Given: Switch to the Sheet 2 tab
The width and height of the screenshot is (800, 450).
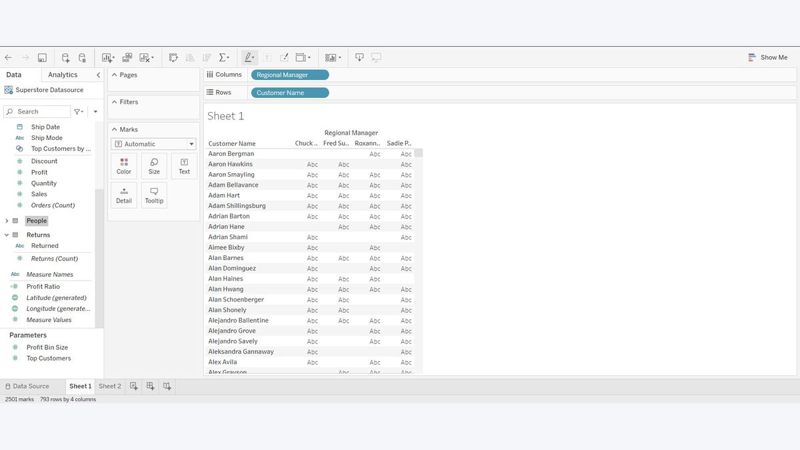Looking at the screenshot, I should pos(109,386).
